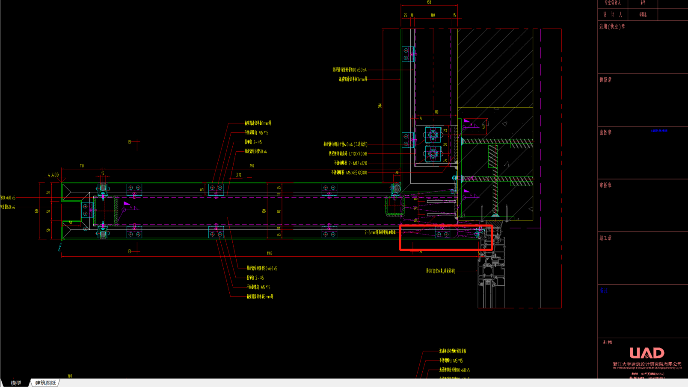Image resolution: width=688 pixels, height=387 pixels.
Task: Click the 3% slope annotation
Action: tap(239, 175)
